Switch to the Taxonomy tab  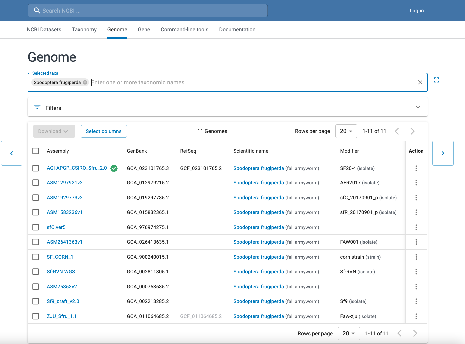[84, 30]
